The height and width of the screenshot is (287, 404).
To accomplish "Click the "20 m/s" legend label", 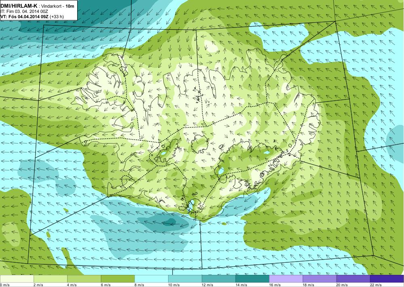I will 343,285.
